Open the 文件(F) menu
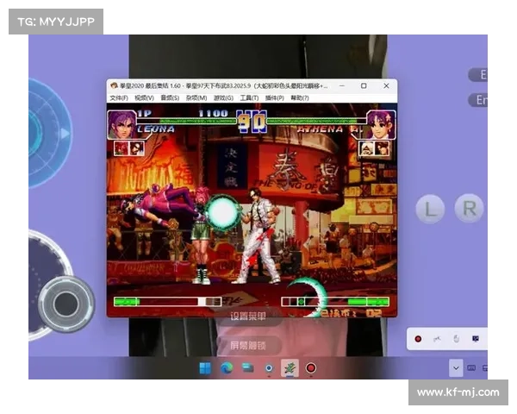The height and width of the screenshot is (414, 517). tap(119, 98)
